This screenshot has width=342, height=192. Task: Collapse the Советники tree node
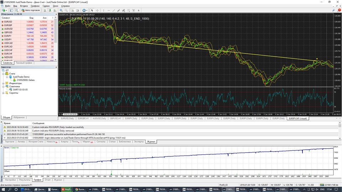3,86
